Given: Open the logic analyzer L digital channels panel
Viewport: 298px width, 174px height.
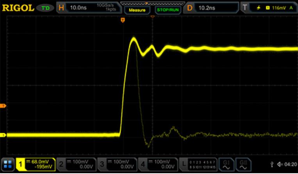Looking at the screenshot, I should point(199,165).
